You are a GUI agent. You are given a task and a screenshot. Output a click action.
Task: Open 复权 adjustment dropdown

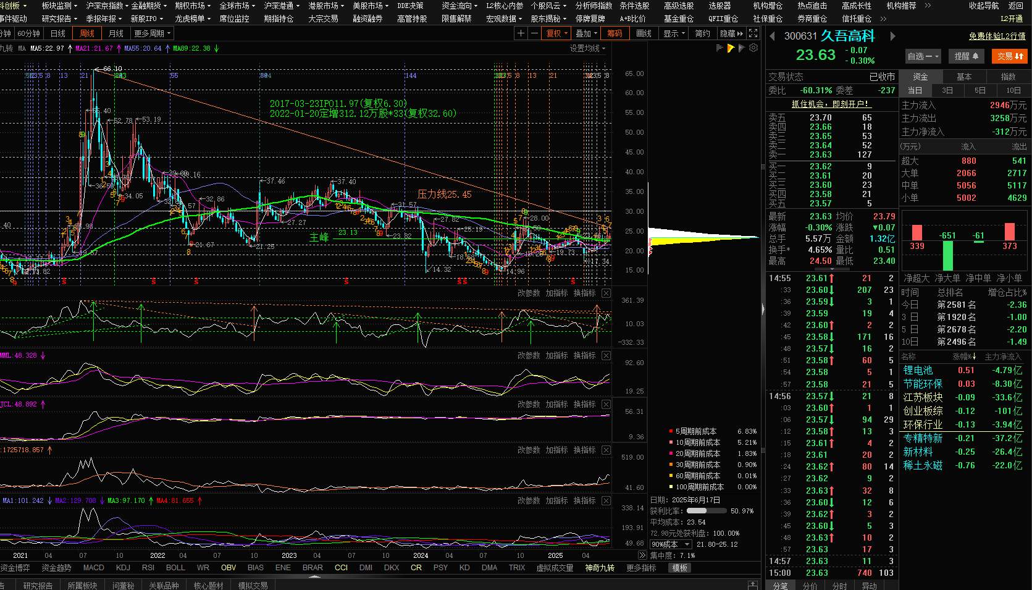coord(557,33)
